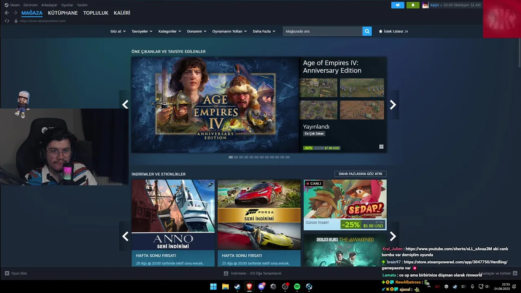521x293 pixels.
Task: Select the active first carousel indicator dot
Action: [x=231, y=157]
